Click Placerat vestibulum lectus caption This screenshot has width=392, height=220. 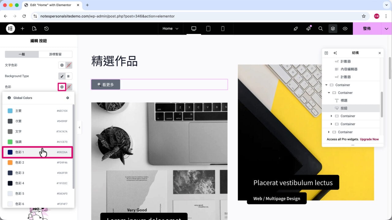click(x=293, y=183)
